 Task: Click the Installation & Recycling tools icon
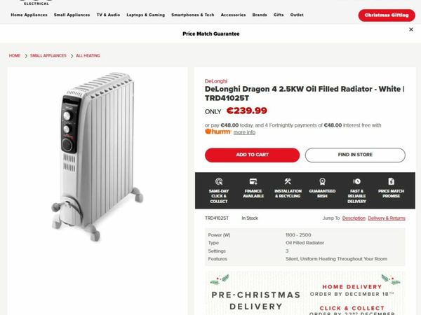(x=288, y=181)
